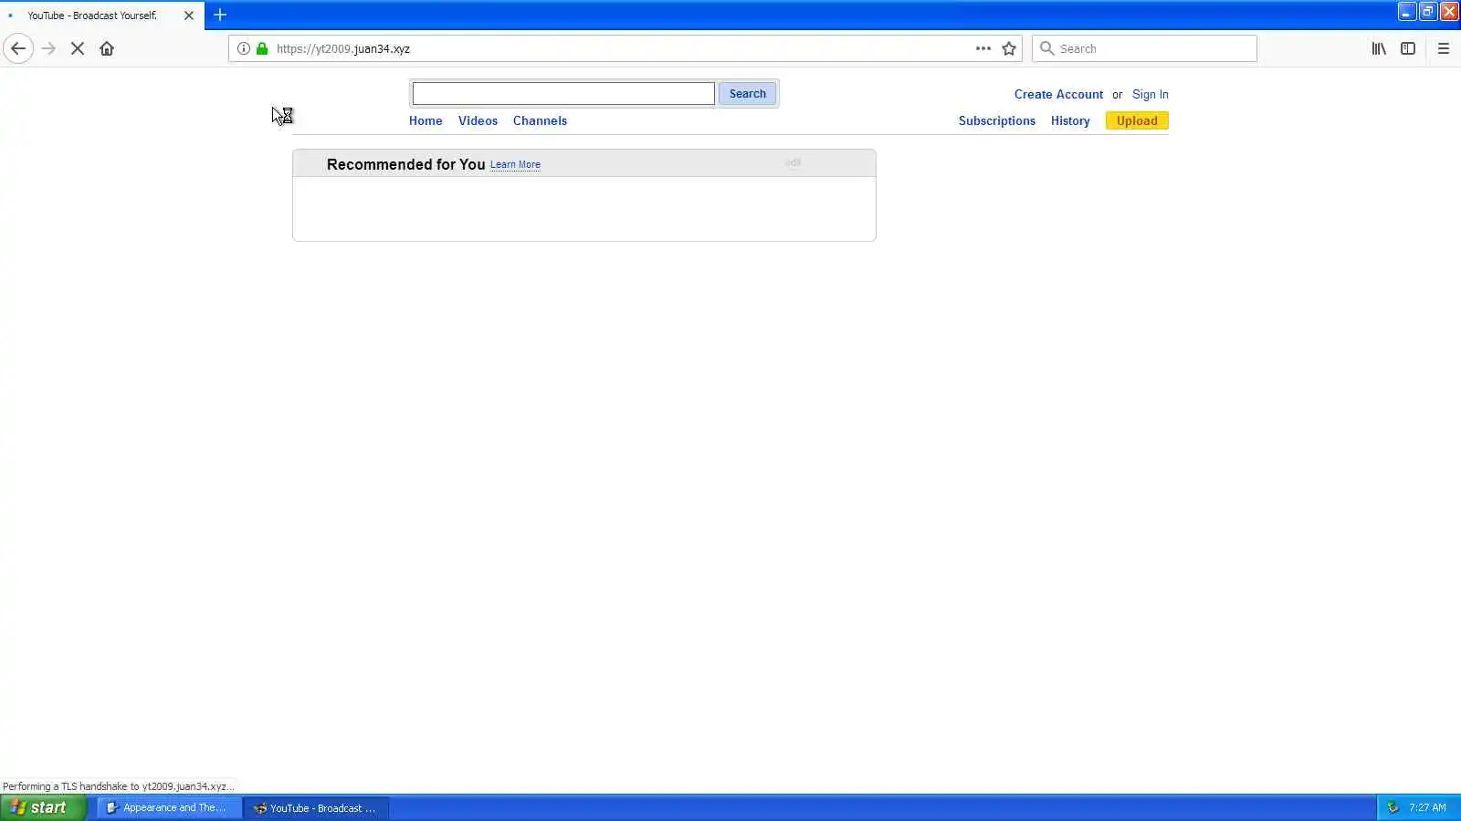1461x821 pixels.
Task: Open Subscriptions
Action: tap(996, 120)
